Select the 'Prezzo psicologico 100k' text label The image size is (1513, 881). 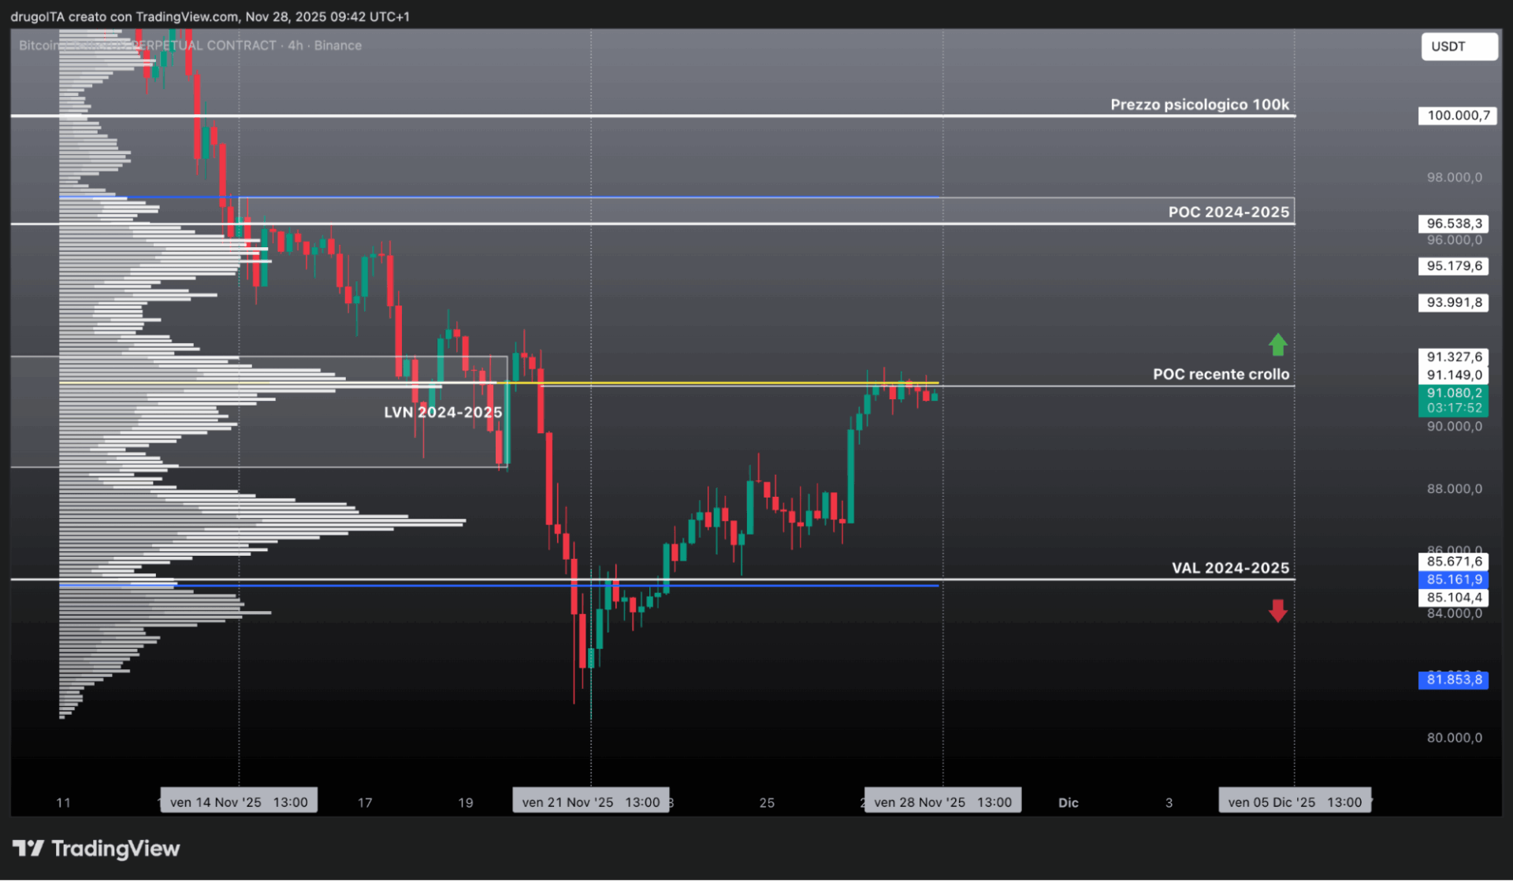(x=1199, y=105)
